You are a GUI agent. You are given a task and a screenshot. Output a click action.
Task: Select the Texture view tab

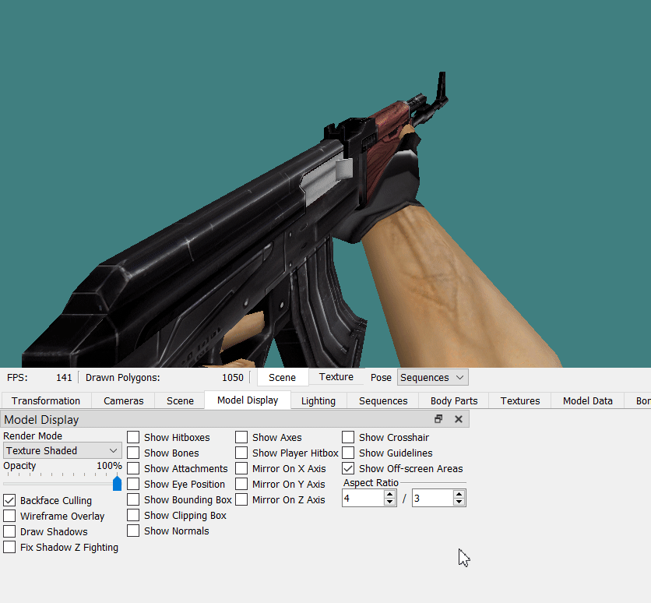point(336,376)
